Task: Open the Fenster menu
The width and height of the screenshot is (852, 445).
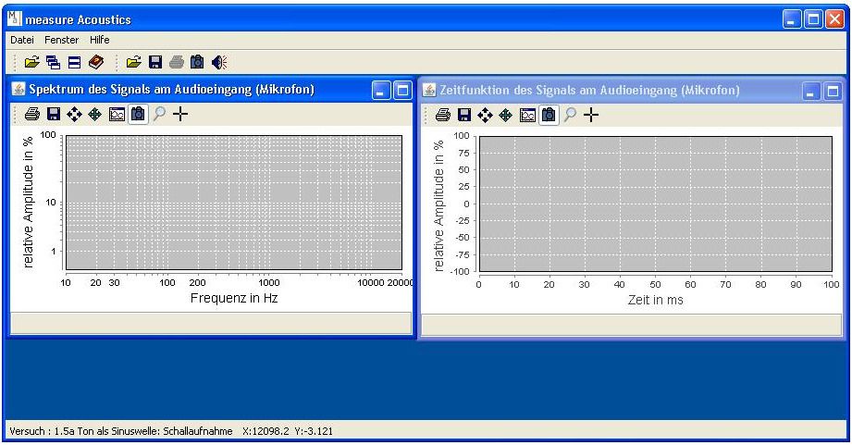Action: (62, 40)
